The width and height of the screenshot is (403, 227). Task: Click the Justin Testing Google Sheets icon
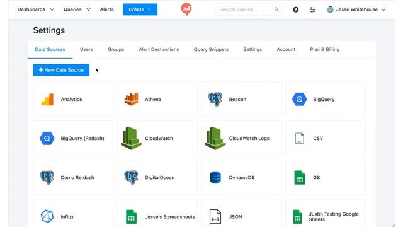pyautogui.click(x=297, y=217)
